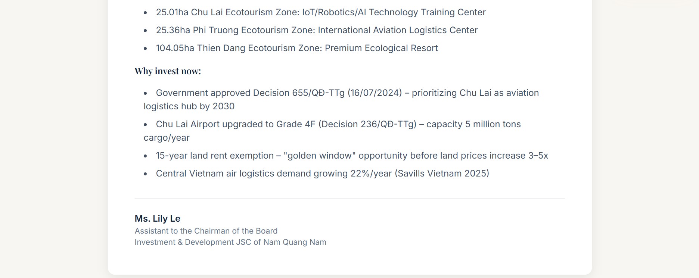Click "(Decision 236/QĐ-TTg)" in the airport bullet
The image size is (699, 278).
pyautogui.click(x=367, y=124)
